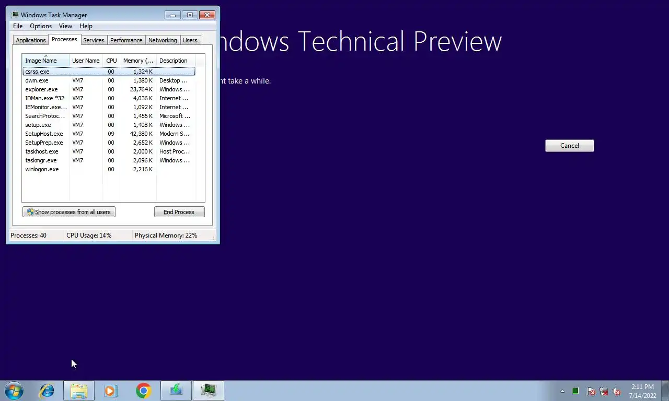Minimize the Task Manager window
This screenshot has height=401, width=669.
172,15
